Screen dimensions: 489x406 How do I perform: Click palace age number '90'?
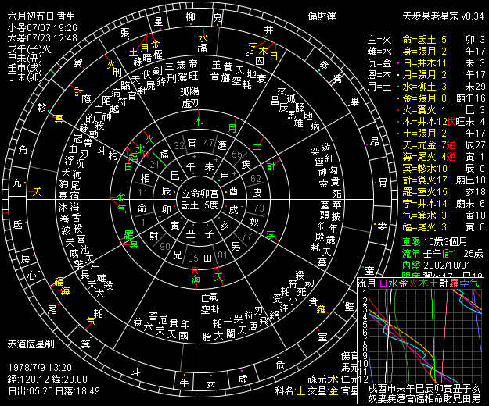pyautogui.click(x=165, y=247)
